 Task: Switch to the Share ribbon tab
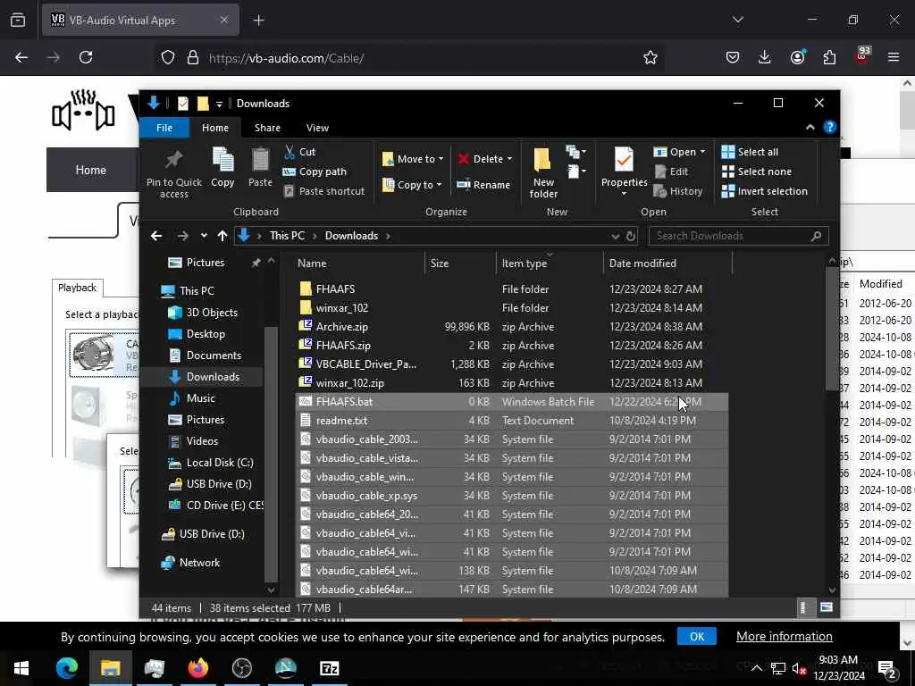coord(267,128)
